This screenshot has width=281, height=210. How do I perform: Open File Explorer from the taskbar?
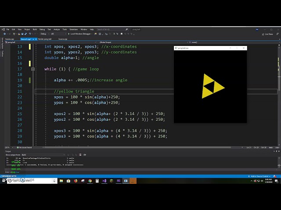[61, 181]
